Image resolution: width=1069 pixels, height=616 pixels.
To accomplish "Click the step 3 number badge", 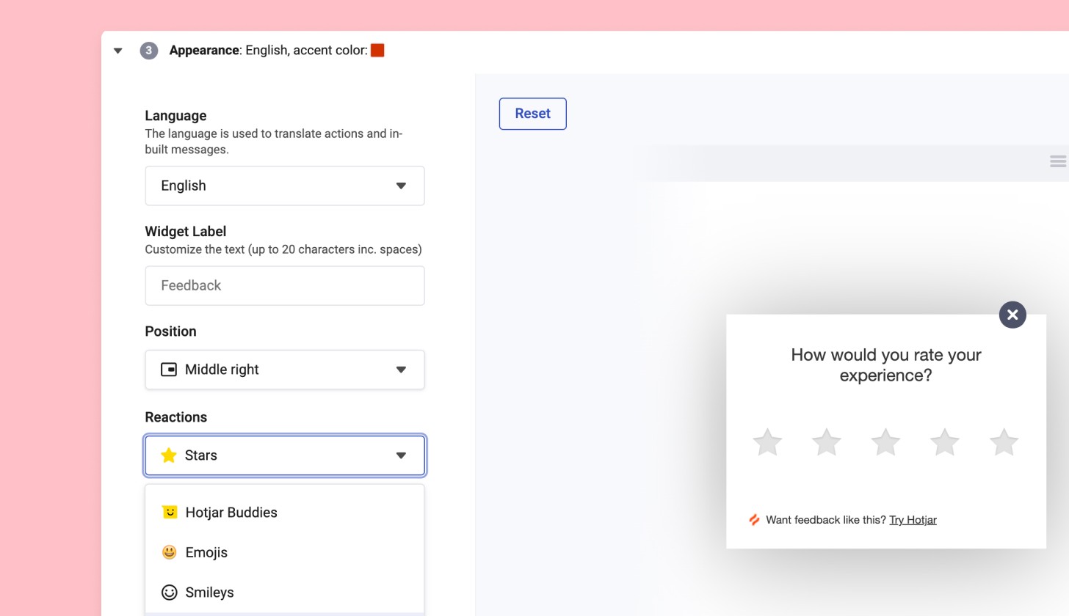I will (149, 51).
